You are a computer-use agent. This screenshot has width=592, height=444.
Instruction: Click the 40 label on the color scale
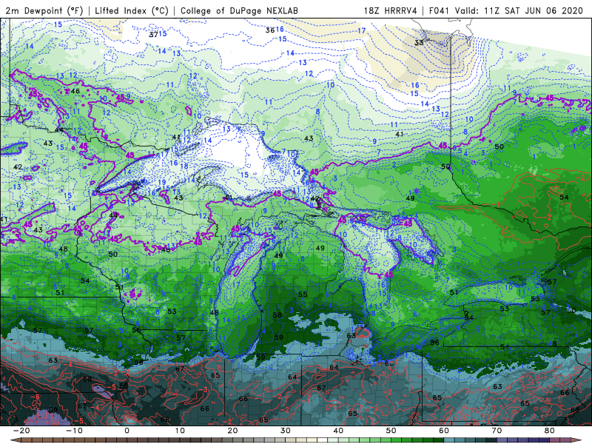[338, 431]
